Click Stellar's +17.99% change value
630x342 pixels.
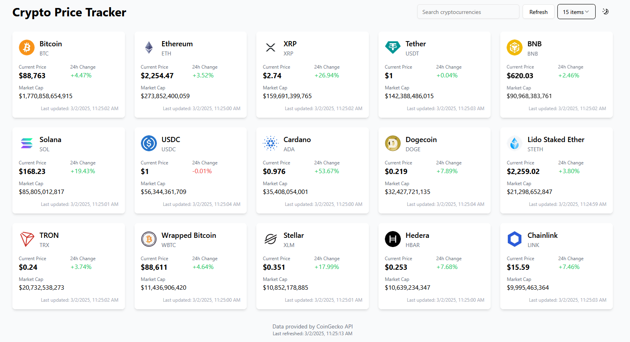327,267
